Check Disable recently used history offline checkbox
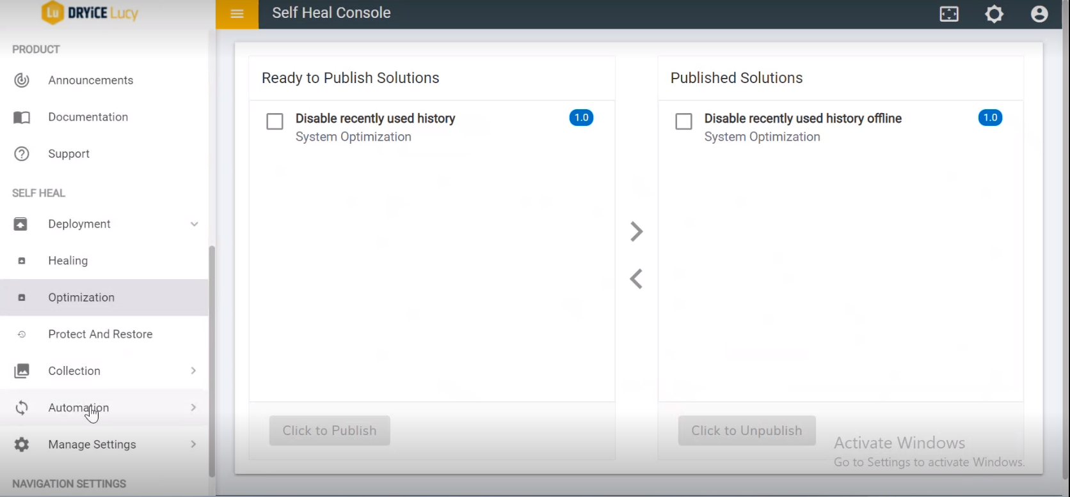Image resolution: width=1070 pixels, height=497 pixels. click(683, 121)
